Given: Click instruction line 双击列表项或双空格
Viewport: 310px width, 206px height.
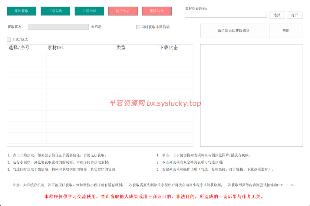Looking at the screenshot, I should coord(190,162).
